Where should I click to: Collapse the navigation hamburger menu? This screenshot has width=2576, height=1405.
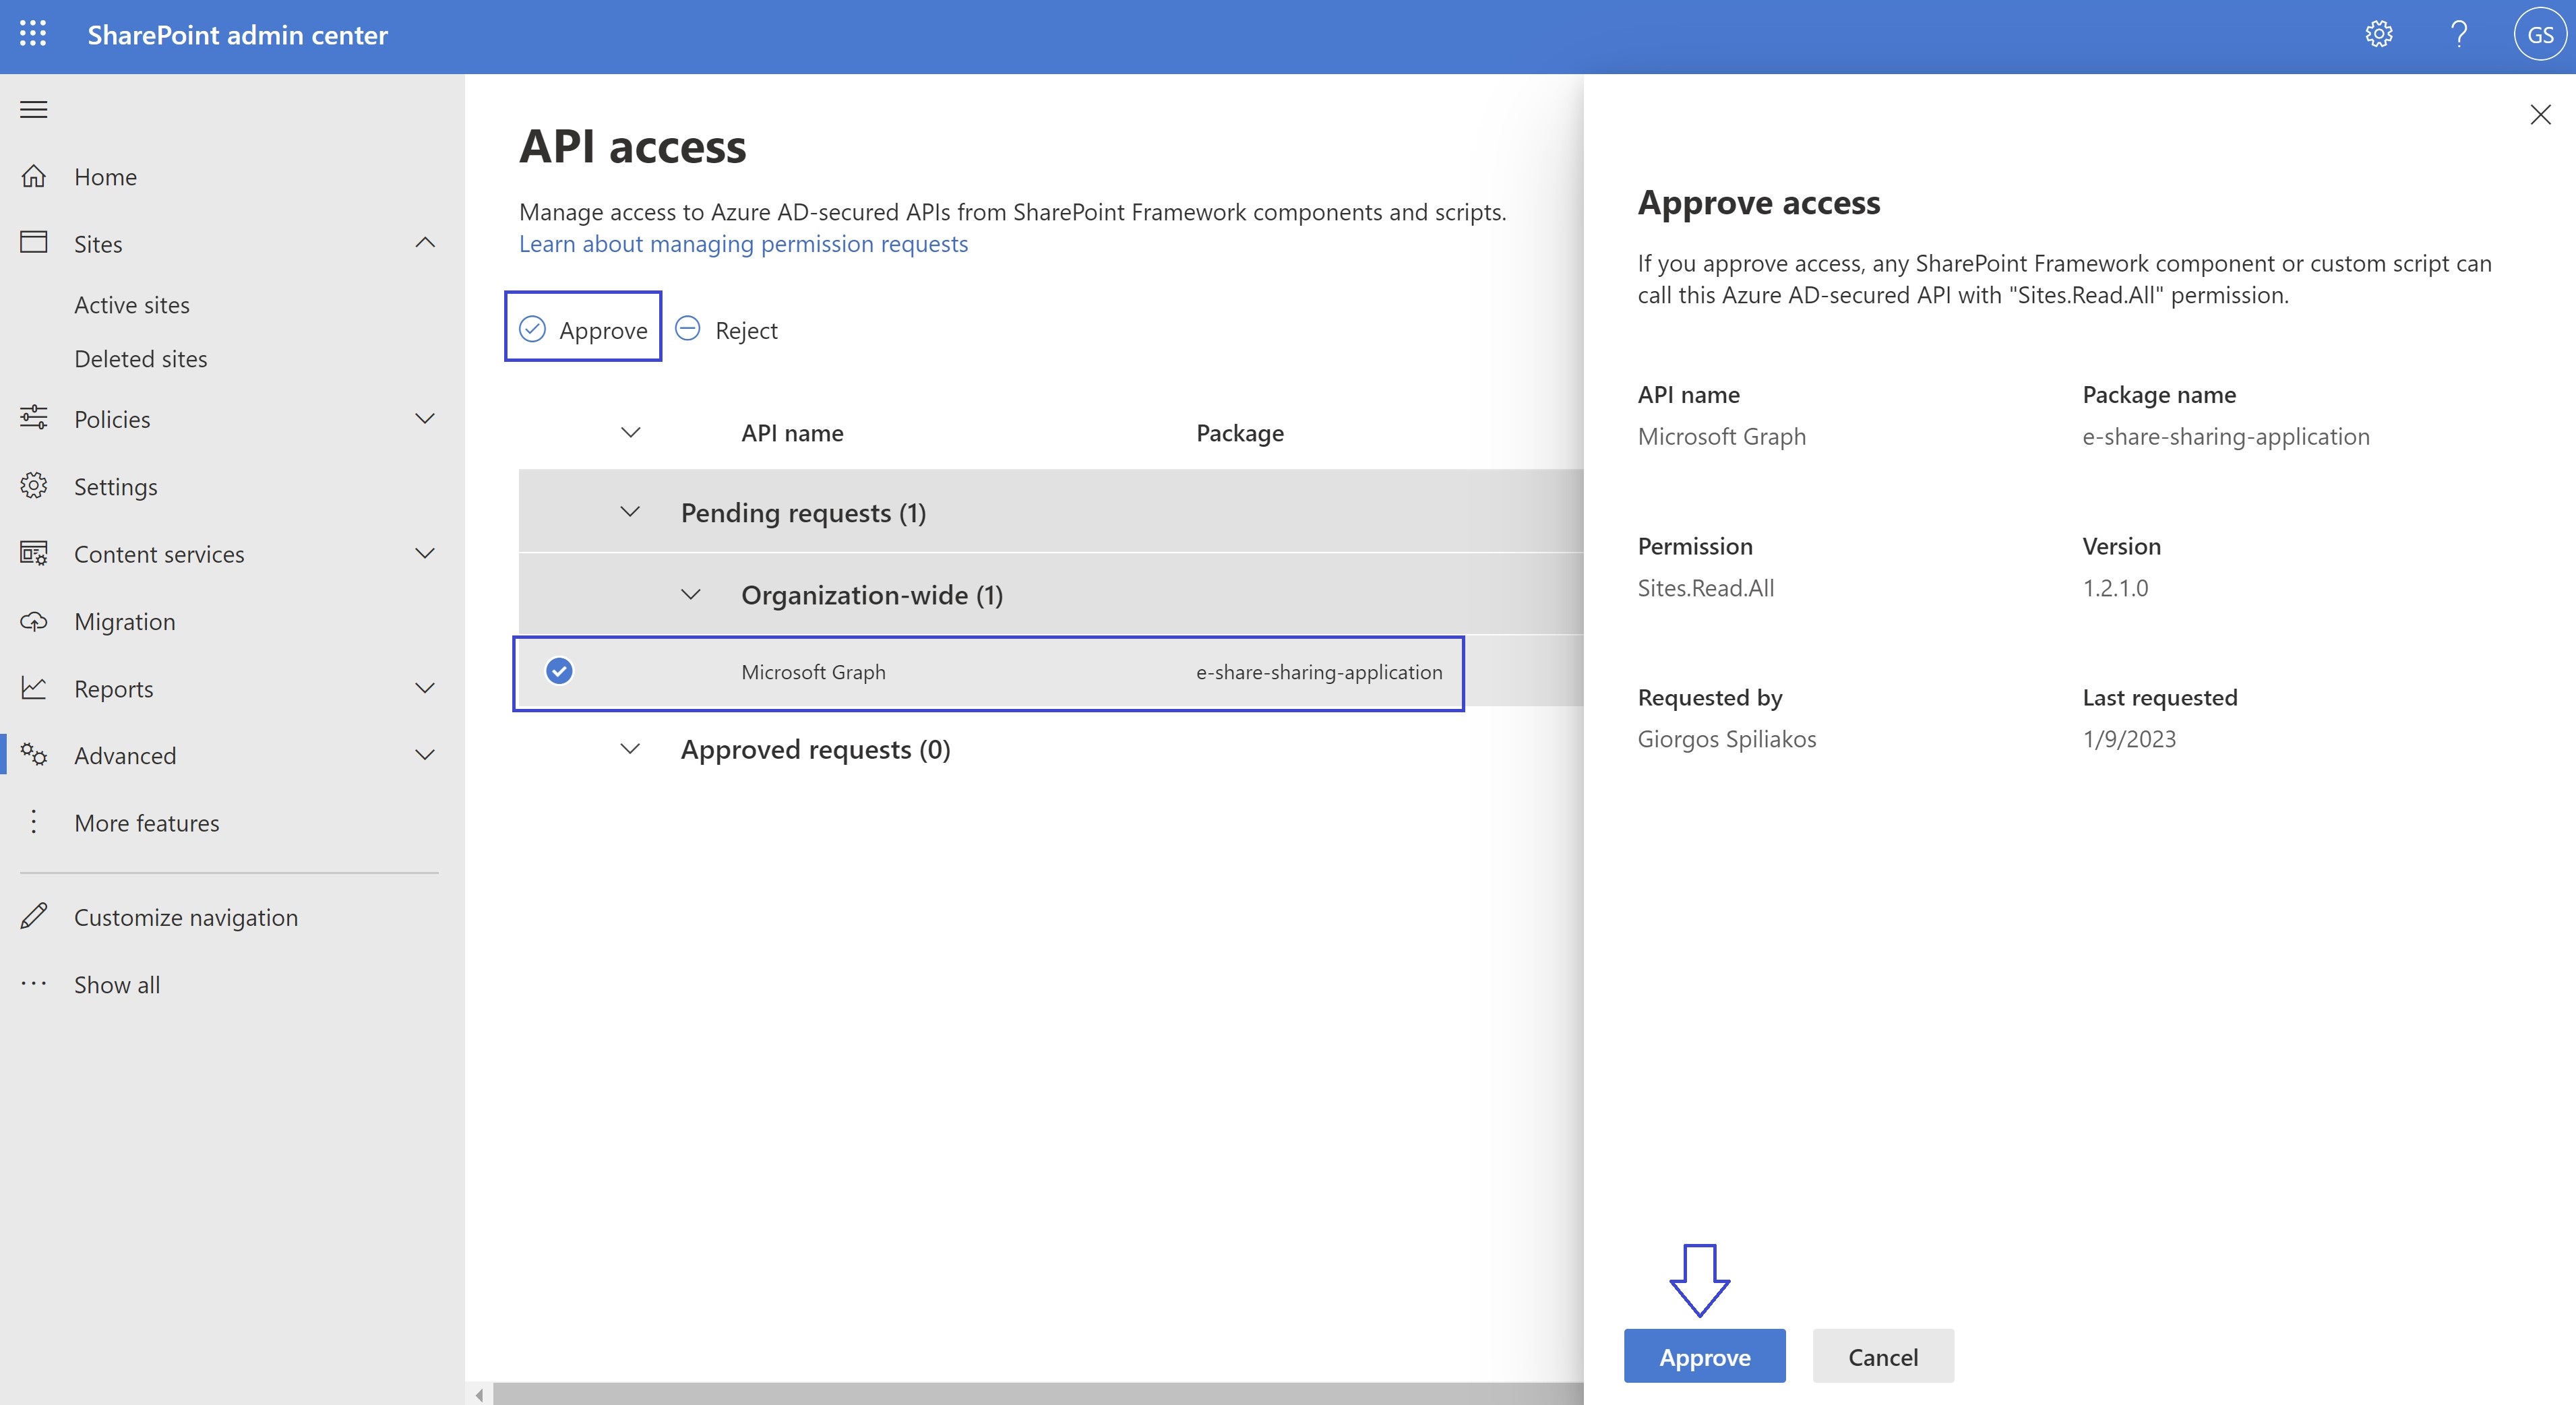(x=34, y=109)
